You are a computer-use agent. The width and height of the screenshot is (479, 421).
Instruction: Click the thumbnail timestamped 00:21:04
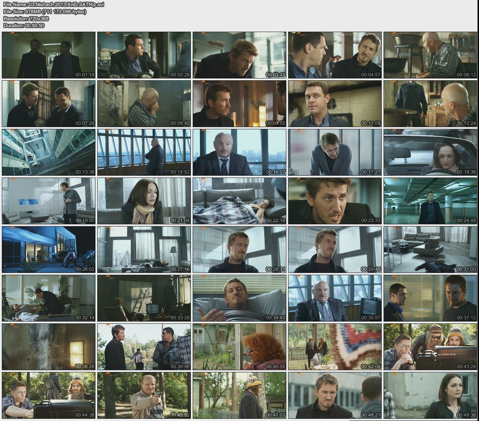pos(144,201)
